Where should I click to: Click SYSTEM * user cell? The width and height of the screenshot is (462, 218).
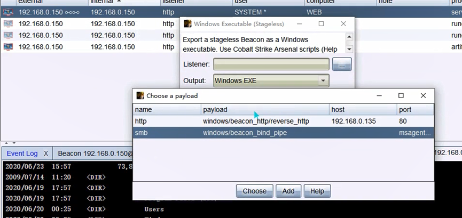click(250, 12)
